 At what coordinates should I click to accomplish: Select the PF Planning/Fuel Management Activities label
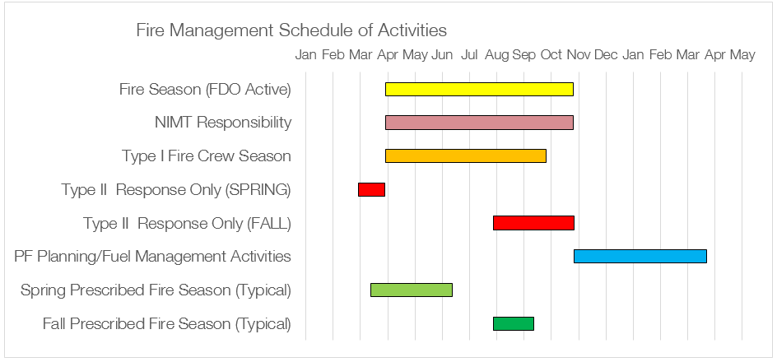pyautogui.click(x=152, y=257)
